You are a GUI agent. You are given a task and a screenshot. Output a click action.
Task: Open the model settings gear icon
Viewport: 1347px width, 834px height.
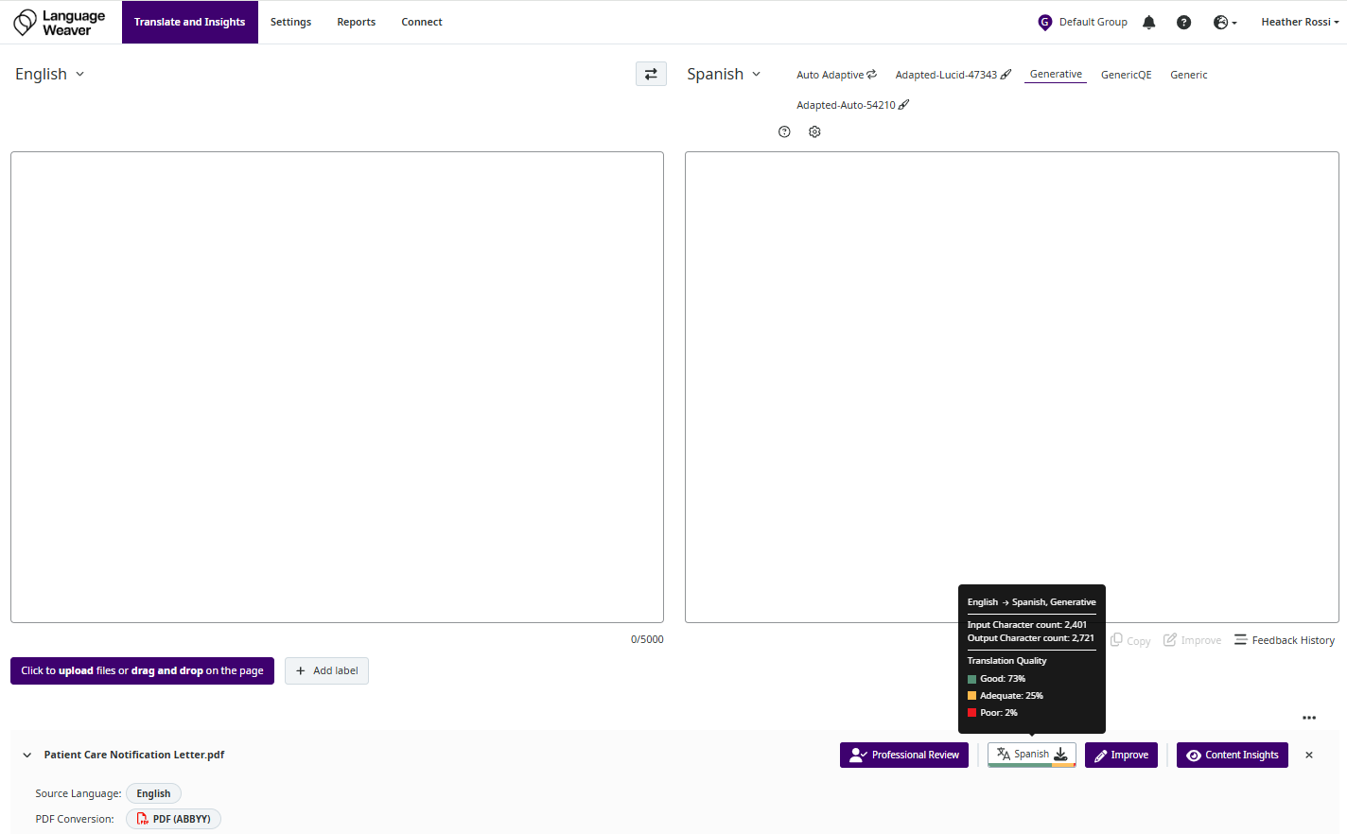pyautogui.click(x=814, y=132)
